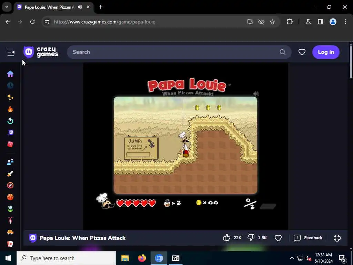This screenshot has height=265, width=353.
Task: Open the tulip flower category icon
Action: pos(10,209)
